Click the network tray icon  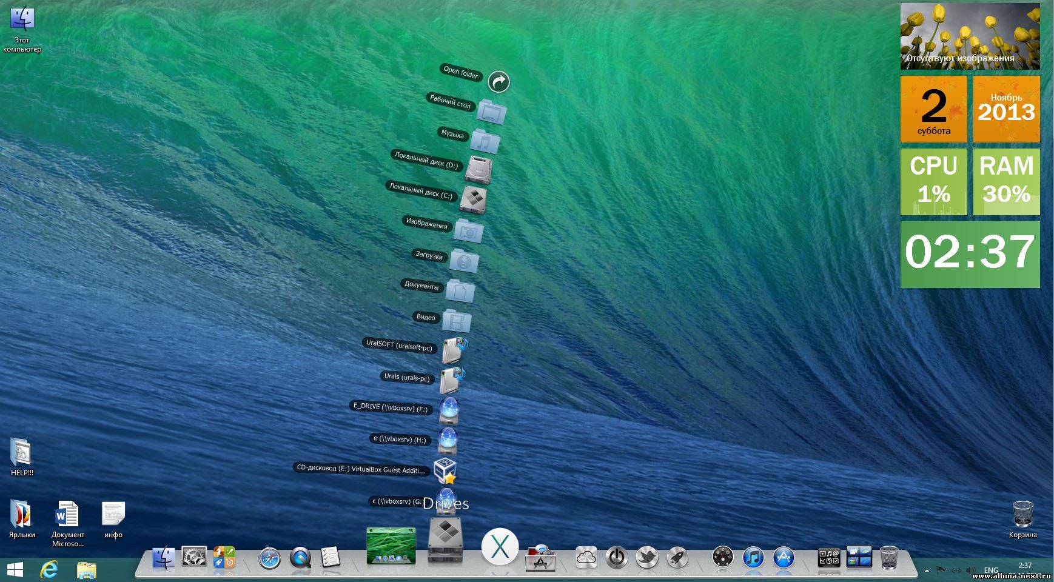956,570
